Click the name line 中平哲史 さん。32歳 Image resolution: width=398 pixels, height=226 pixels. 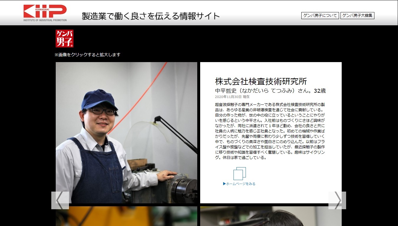(270, 91)
